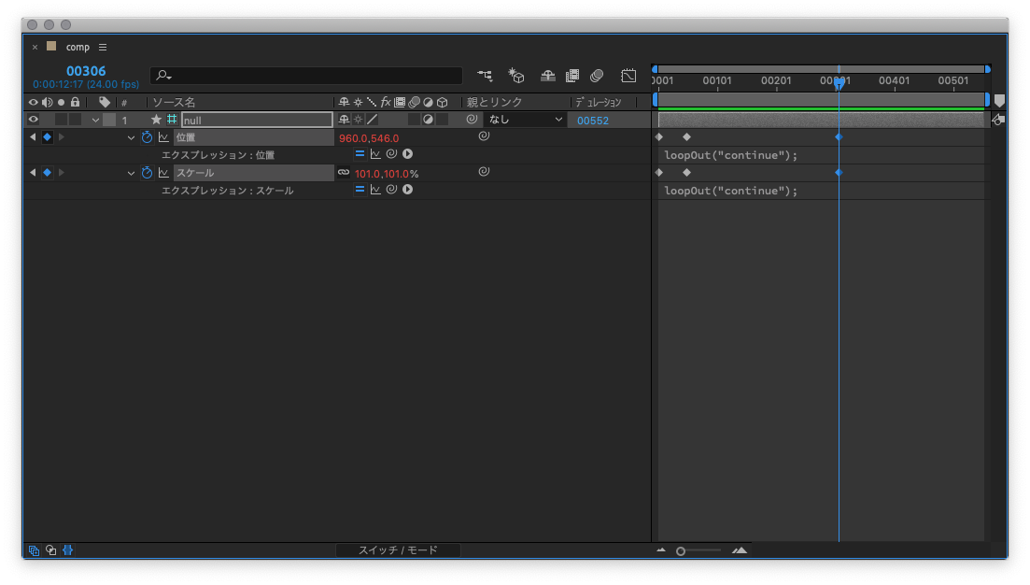Viewport: 1030px width, 585px height.
Task: Collapse the スケール property chevron
Action: (131, 174)
